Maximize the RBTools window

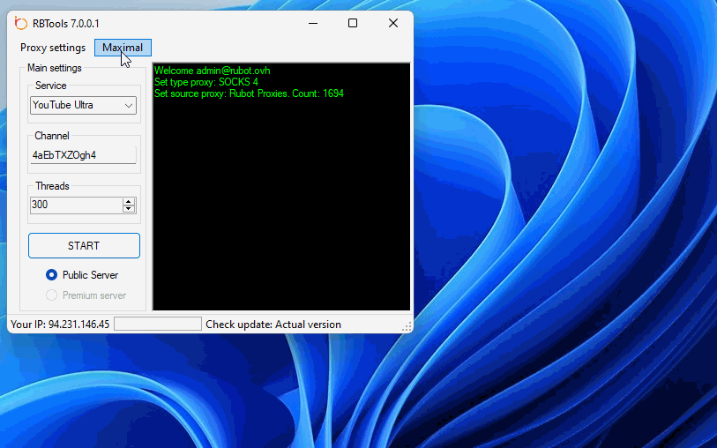(x=353, y=23)
